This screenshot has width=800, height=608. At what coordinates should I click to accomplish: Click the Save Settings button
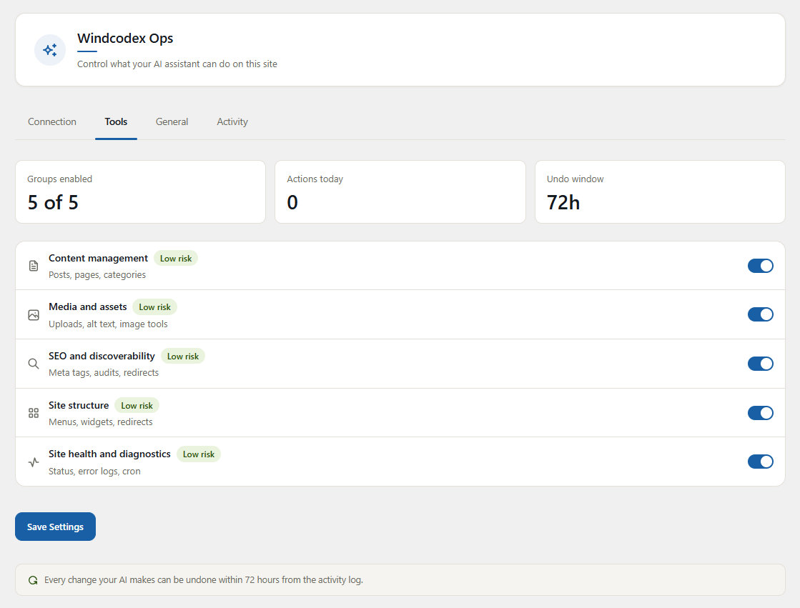pyautogui.click(x=55, y=527)
